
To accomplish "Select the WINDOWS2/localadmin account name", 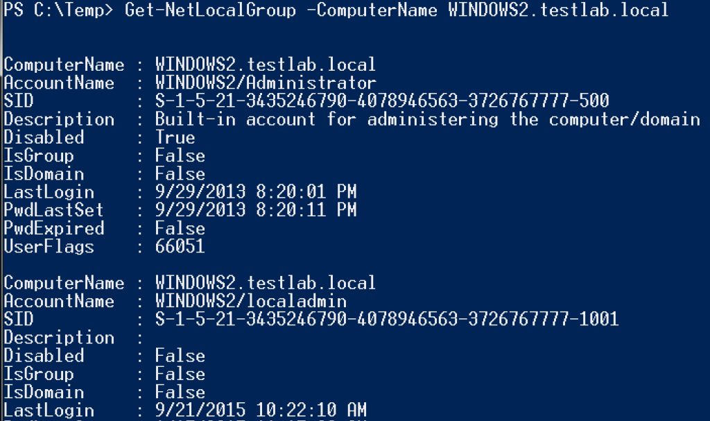I will coord(251,301).
